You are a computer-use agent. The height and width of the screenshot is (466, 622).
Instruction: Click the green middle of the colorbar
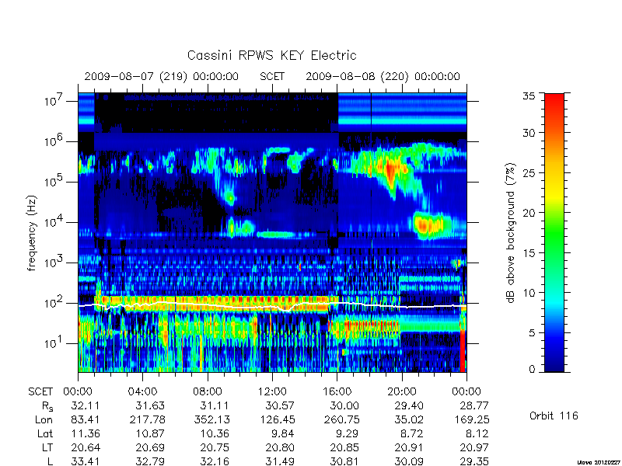click(554, 234)
